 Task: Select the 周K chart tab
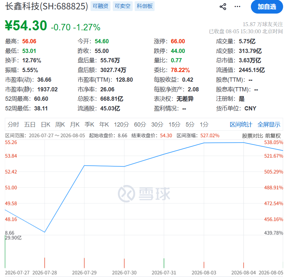(x=60, y=125)
